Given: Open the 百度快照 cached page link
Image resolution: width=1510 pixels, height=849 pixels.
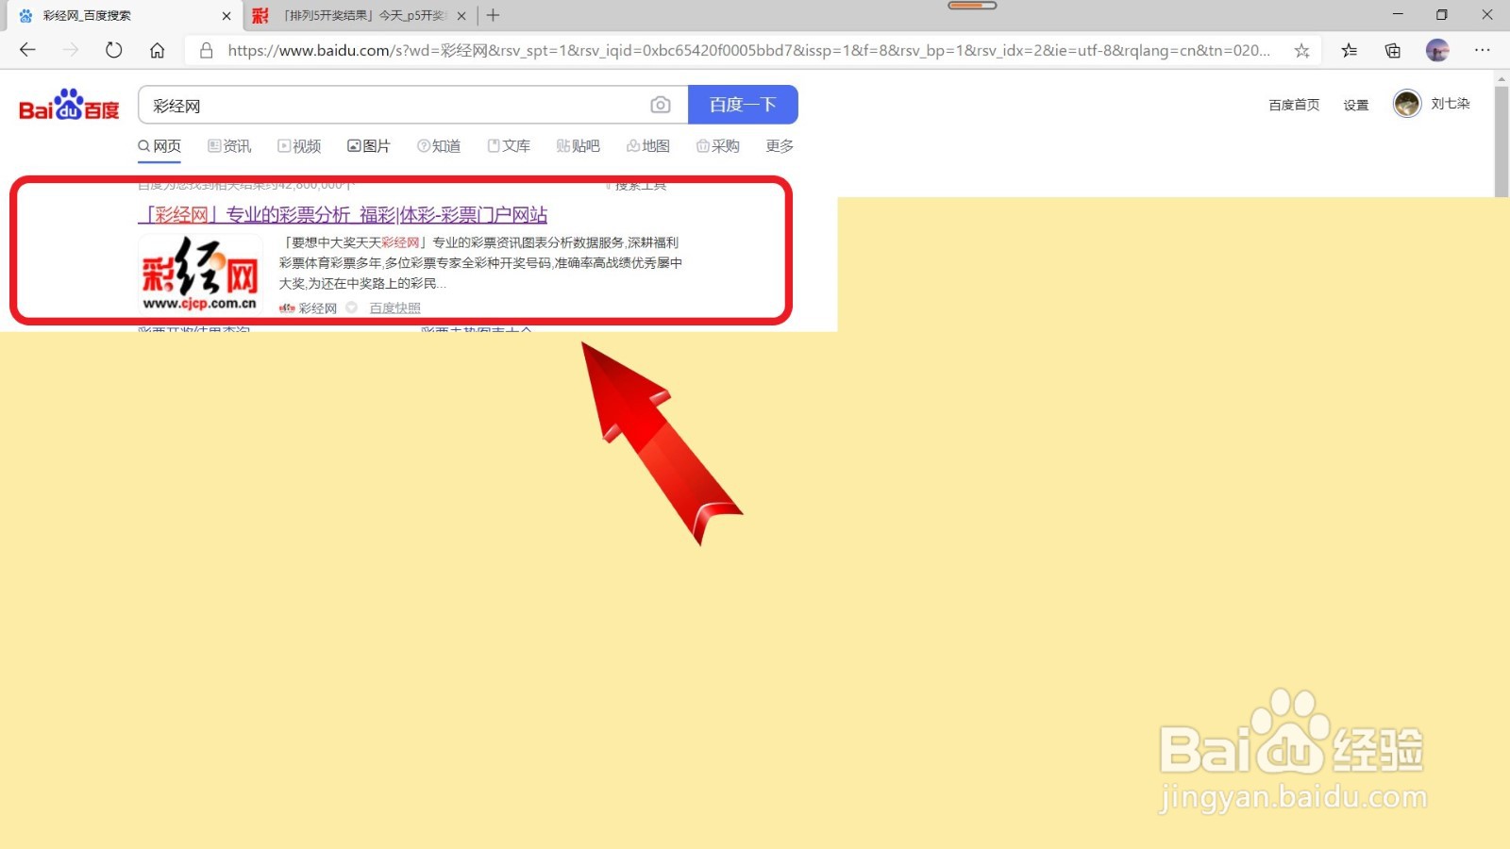Looking at the screenshot, I should coord(394,308).
